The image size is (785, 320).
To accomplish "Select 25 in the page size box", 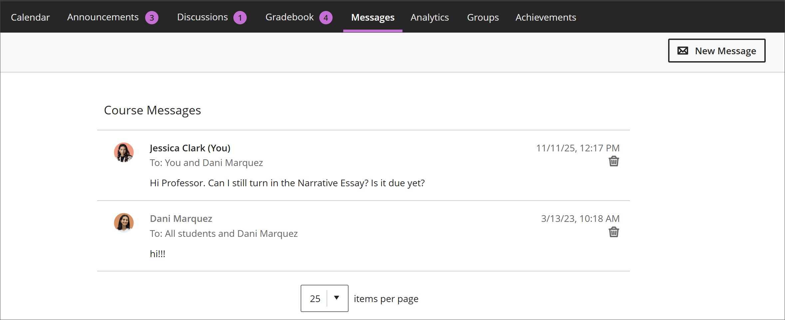I will tap(314, 298).
